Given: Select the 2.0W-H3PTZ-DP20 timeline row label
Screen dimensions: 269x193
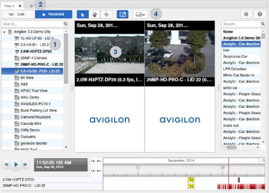Looking at the screenshot, I should pyautogui.click(x=18, y=179).
